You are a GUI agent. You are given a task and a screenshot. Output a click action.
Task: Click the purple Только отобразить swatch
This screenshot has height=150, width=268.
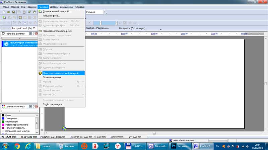coord(3,128)
